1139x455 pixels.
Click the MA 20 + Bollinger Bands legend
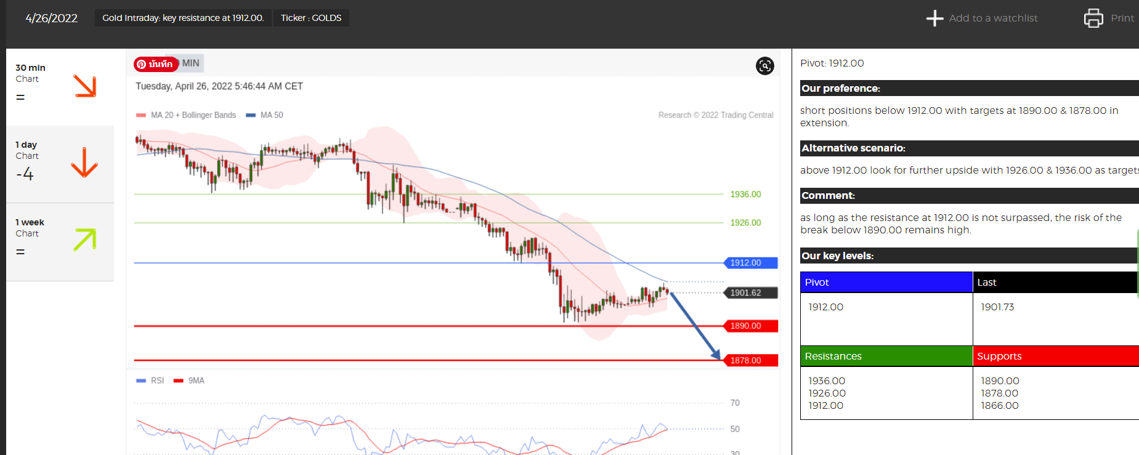186,115
